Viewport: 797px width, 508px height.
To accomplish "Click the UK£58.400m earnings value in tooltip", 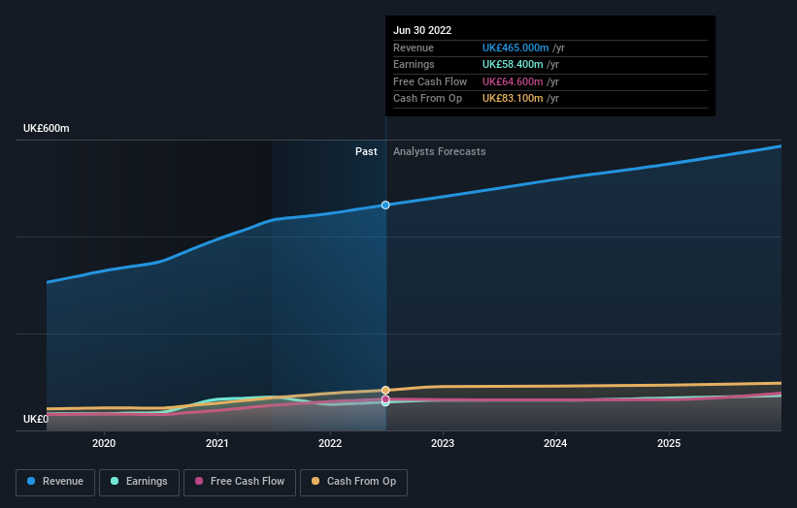I will pos(513,64).
